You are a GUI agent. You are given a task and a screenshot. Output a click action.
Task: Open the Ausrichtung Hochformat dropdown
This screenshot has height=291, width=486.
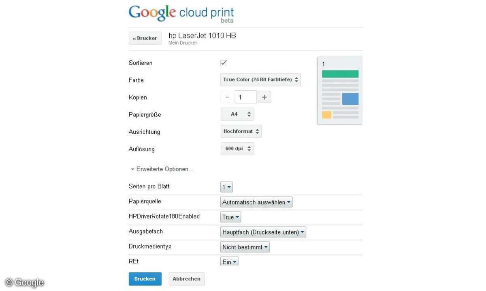pos(241,131)
